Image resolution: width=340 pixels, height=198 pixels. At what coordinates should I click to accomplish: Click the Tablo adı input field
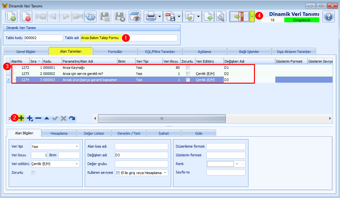click(129, 38)
